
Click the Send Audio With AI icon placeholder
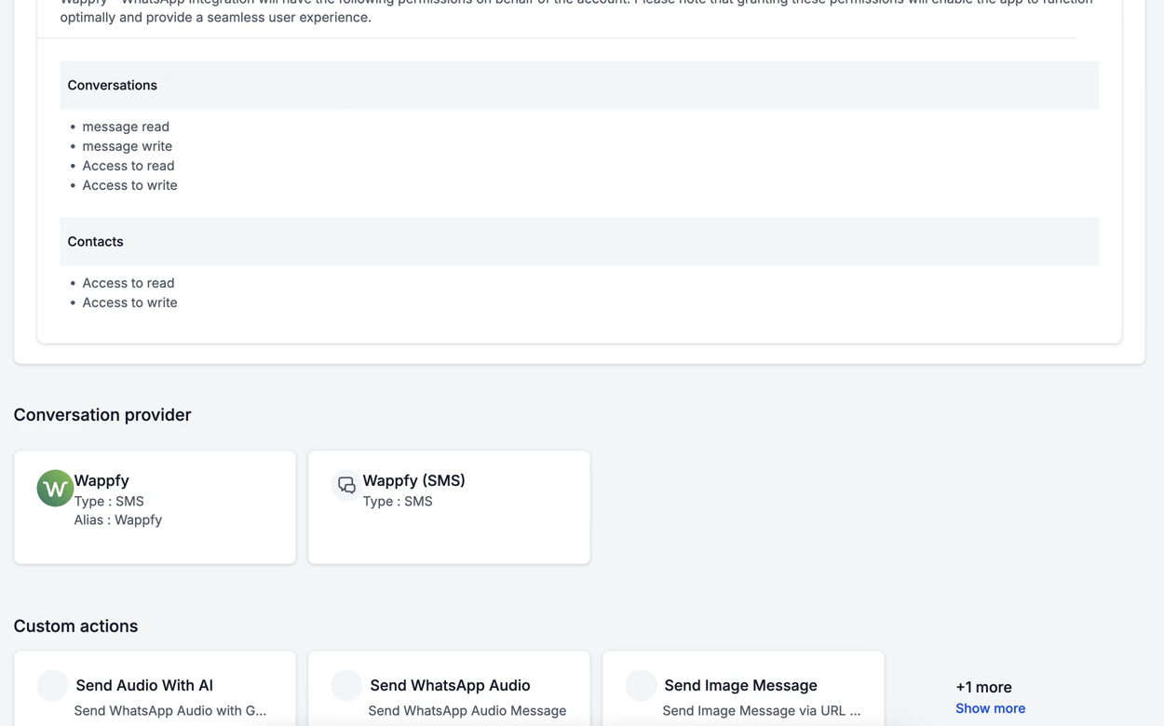[52, 685]
